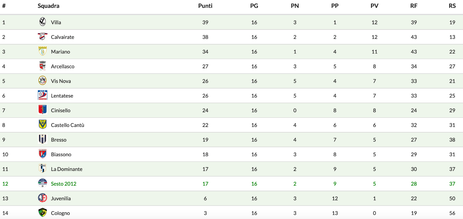Click the RS column header
This screenshot has height=219, width=463.
(x=452, y=6)
